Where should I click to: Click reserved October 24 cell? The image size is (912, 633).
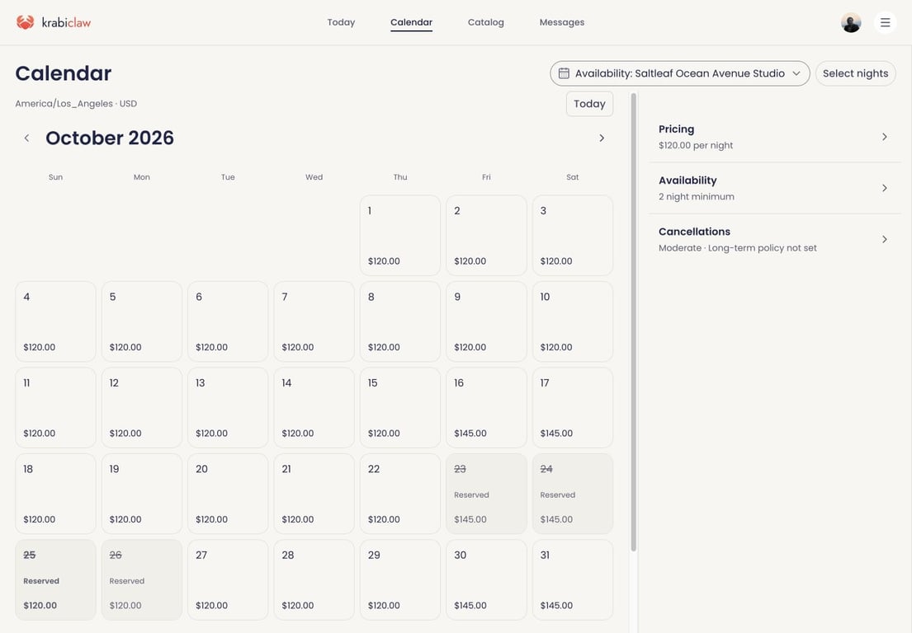pos(572,494)
